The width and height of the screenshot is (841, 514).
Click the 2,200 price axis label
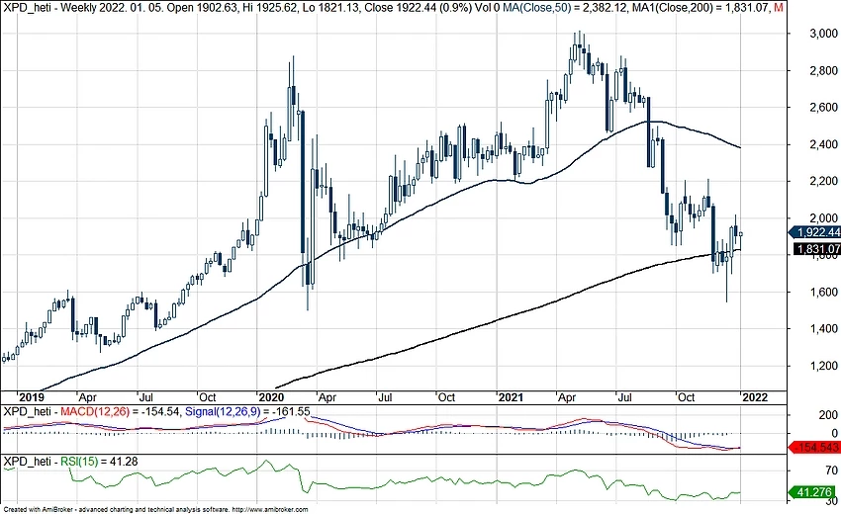pyautogui.click(x=823, y=181)
